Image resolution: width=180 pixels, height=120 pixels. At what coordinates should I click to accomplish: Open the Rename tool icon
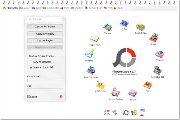coord(89,54)
